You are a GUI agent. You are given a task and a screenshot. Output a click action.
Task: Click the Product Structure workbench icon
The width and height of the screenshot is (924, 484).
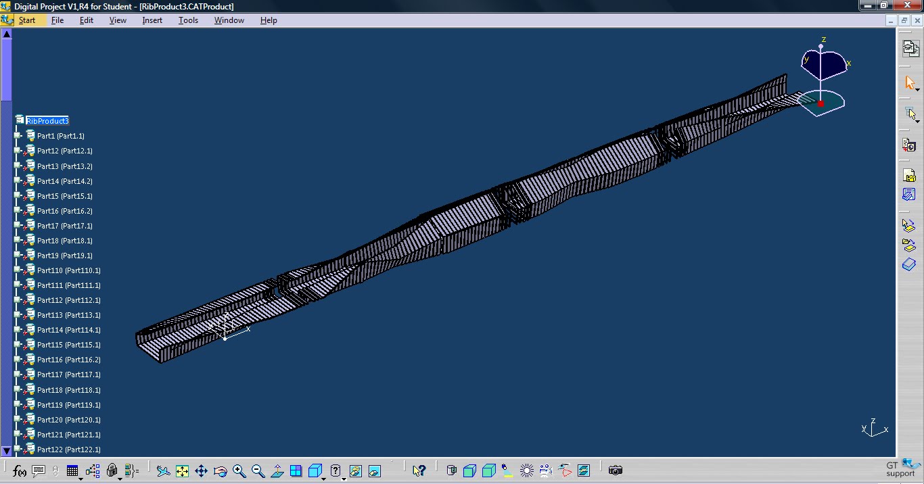[x=910, y=48]
